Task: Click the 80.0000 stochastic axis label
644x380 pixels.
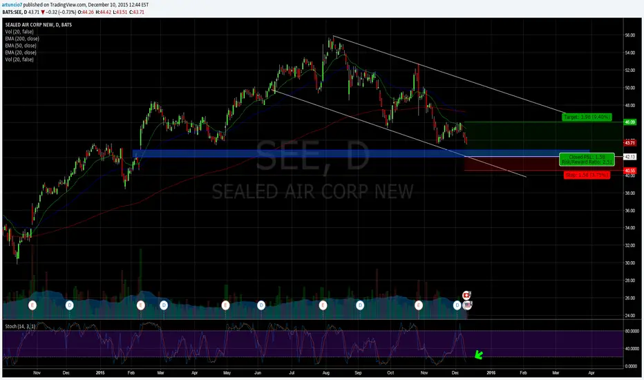Action: click(632, 331)
